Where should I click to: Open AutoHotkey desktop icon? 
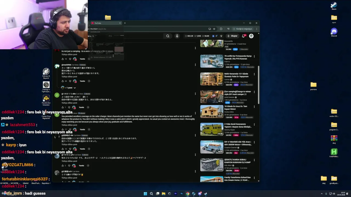click(x=334, y=153)
